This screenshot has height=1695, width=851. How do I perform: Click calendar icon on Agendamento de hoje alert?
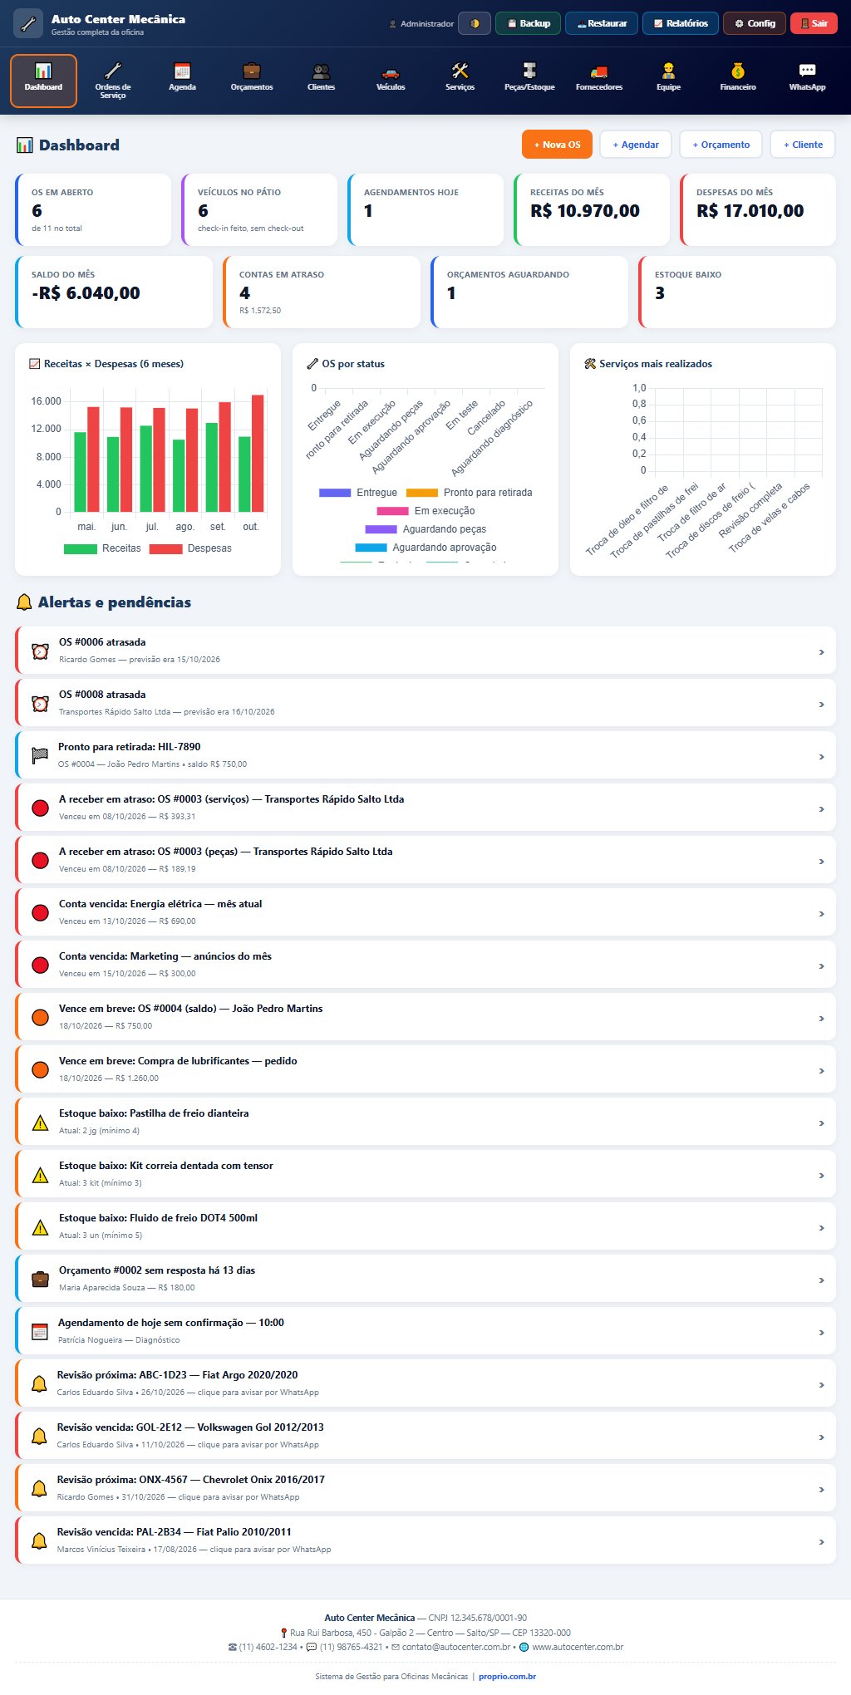tap(40, 1331)
